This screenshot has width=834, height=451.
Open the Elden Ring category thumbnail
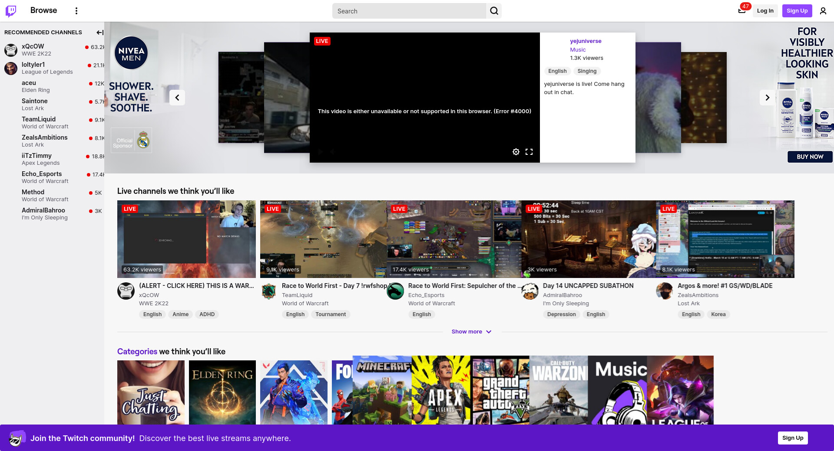click(x=222, y=392)
